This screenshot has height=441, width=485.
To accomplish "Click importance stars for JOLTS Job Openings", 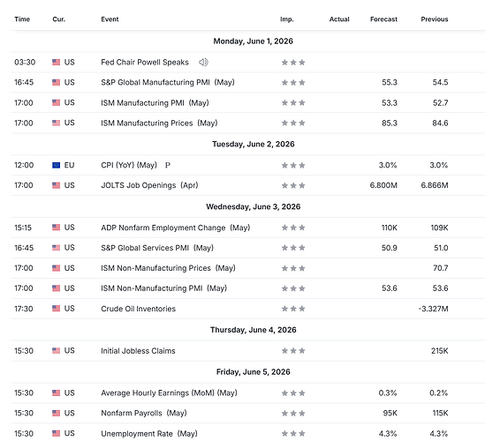I will point(293,185).
